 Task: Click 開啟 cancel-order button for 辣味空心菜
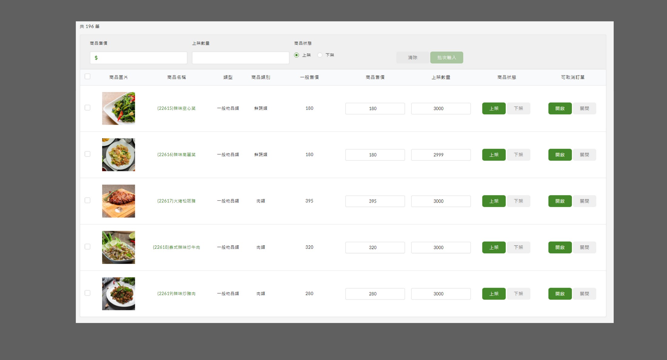pyautogui.click(x=560, y=108)
